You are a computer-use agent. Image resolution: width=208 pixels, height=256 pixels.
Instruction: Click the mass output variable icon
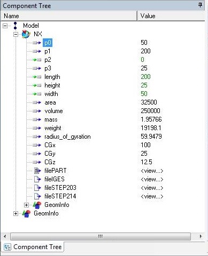pyautogui.click(x=37, y=119)
